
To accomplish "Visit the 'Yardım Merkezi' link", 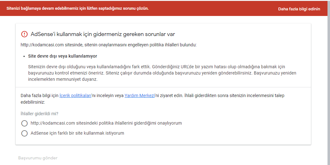I will [x=140, y=95].
